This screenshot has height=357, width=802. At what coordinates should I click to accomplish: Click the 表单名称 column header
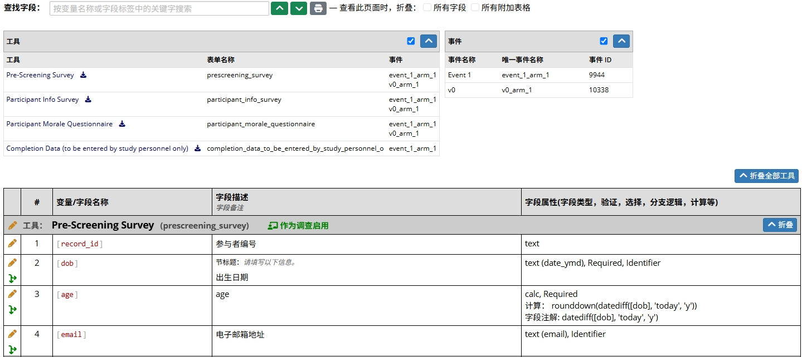click(221, 59)
